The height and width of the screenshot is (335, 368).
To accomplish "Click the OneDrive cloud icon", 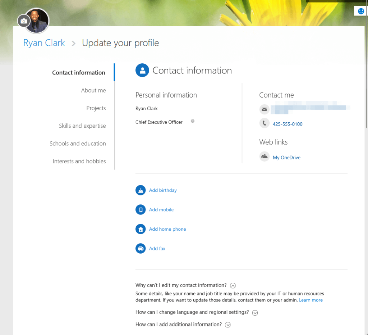I will point(264,157).
